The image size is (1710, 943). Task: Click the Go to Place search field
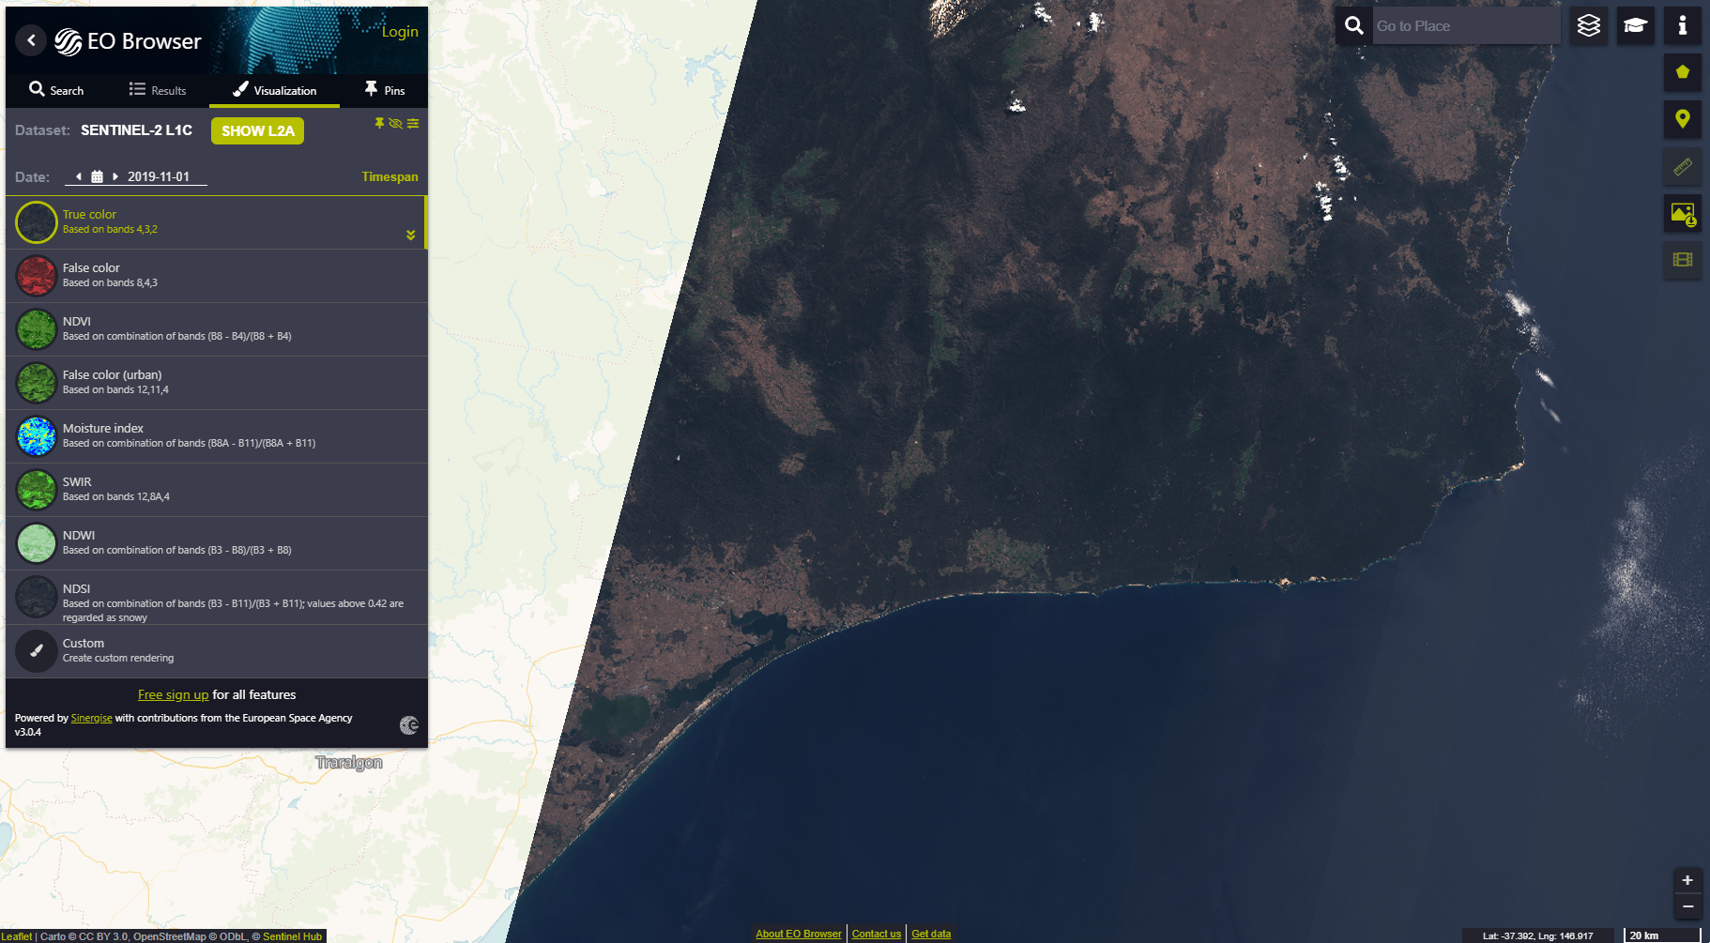point(1466,26)
